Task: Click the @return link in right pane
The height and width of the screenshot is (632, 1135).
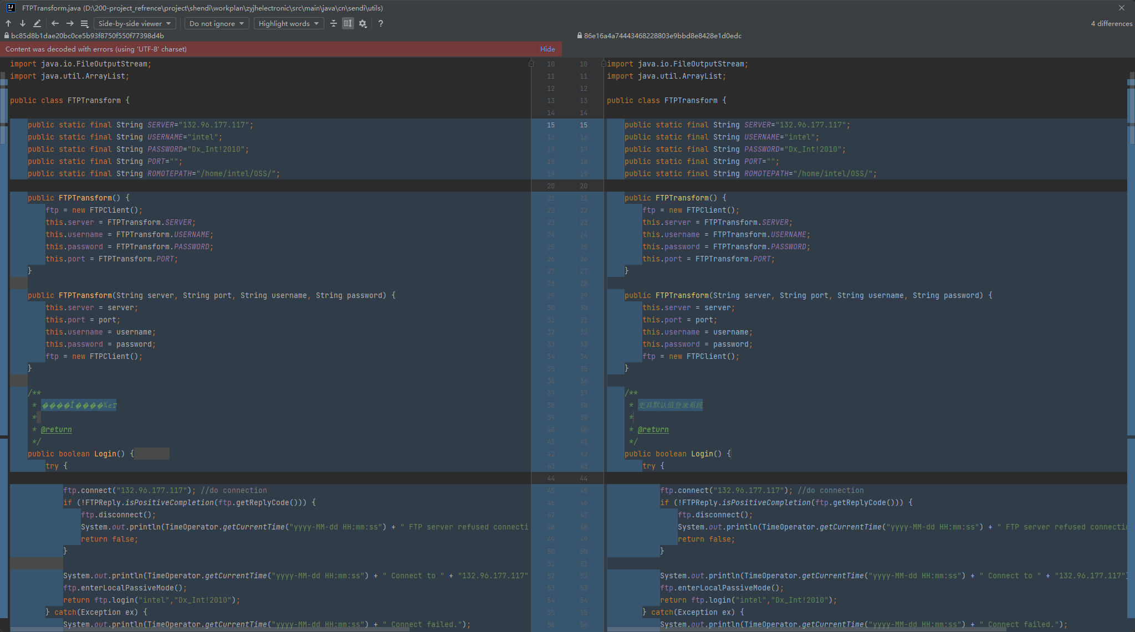Action: [x=653, y=429]
